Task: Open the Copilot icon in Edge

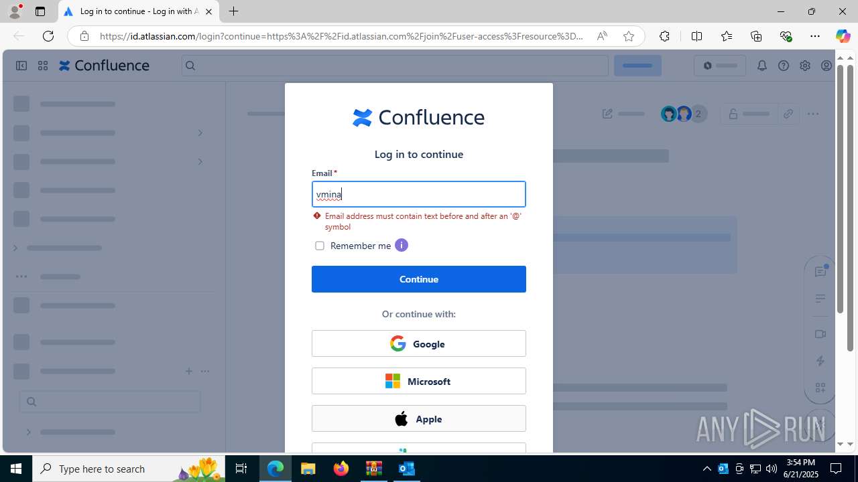Action: 843,36
